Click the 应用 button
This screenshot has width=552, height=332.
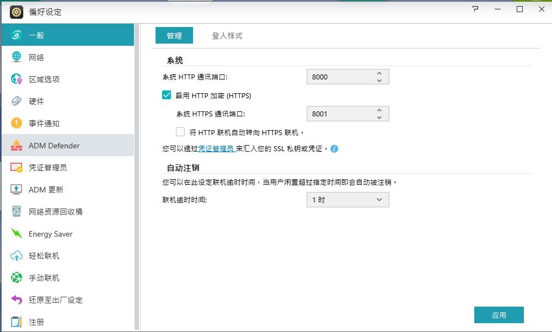pos(499,314)
